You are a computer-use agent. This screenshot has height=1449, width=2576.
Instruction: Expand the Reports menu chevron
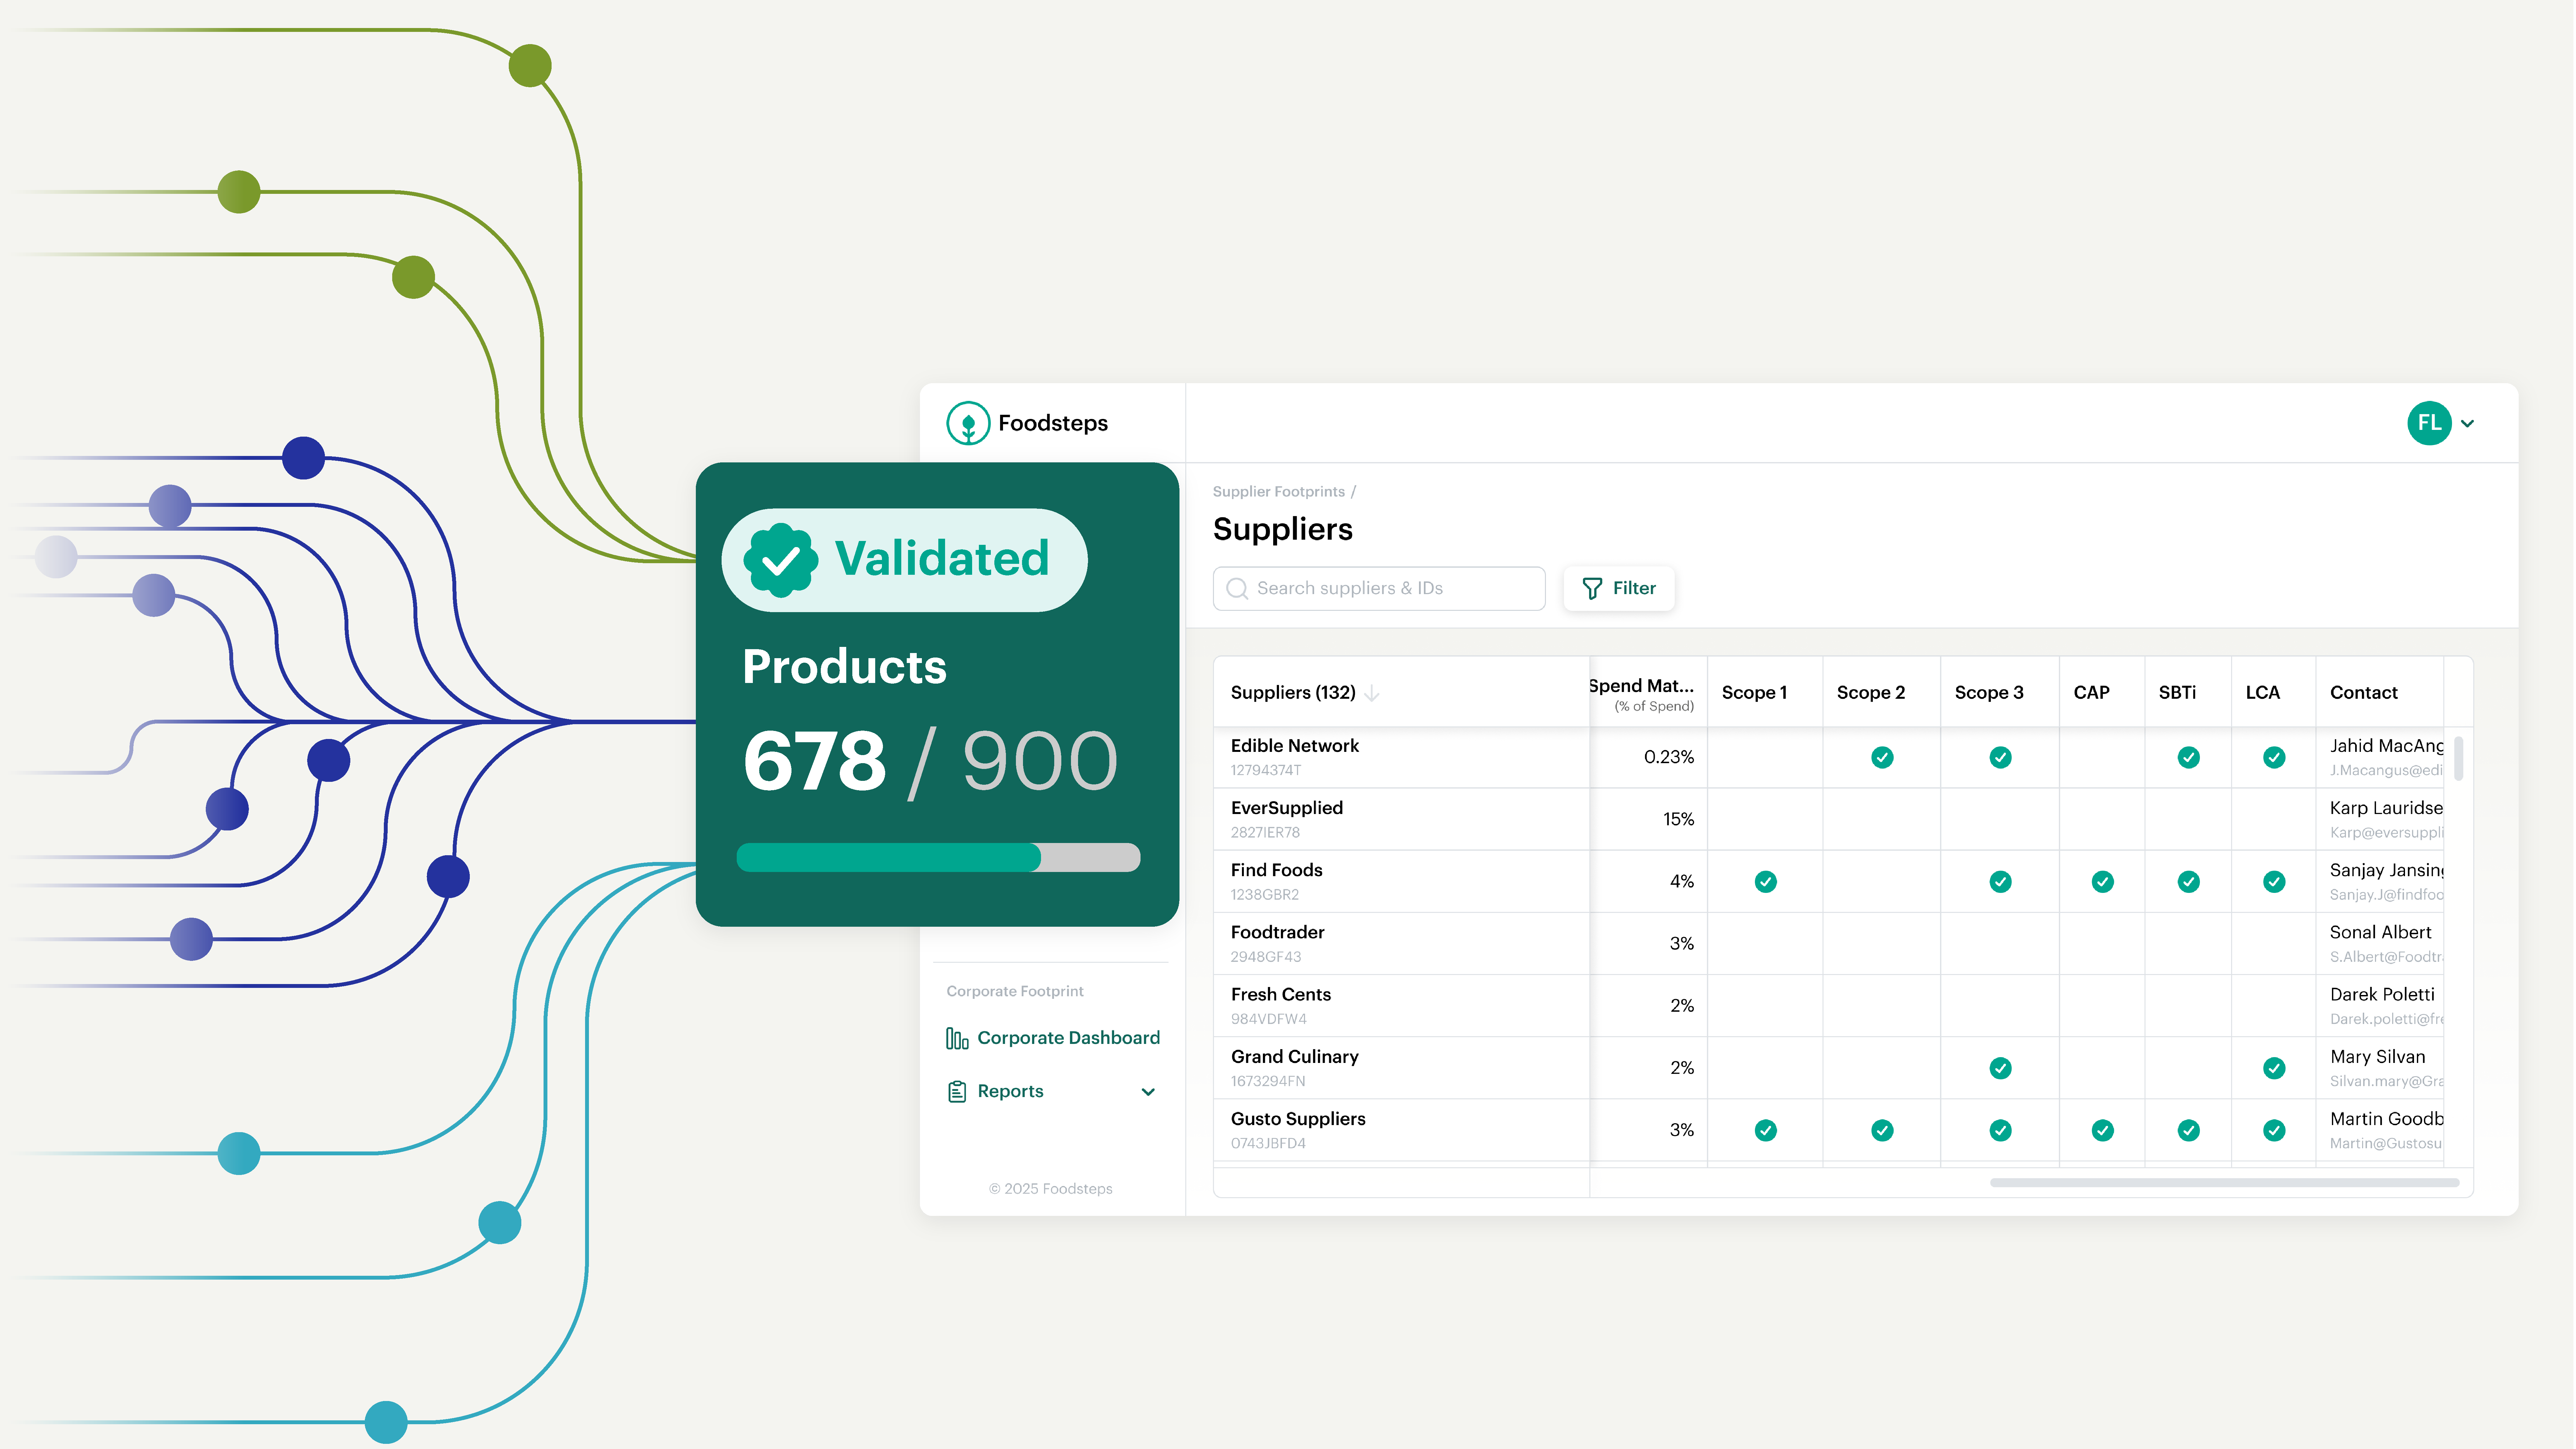click(1148, 1092)
